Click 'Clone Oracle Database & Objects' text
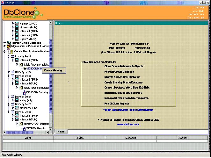 click(124, 66)
